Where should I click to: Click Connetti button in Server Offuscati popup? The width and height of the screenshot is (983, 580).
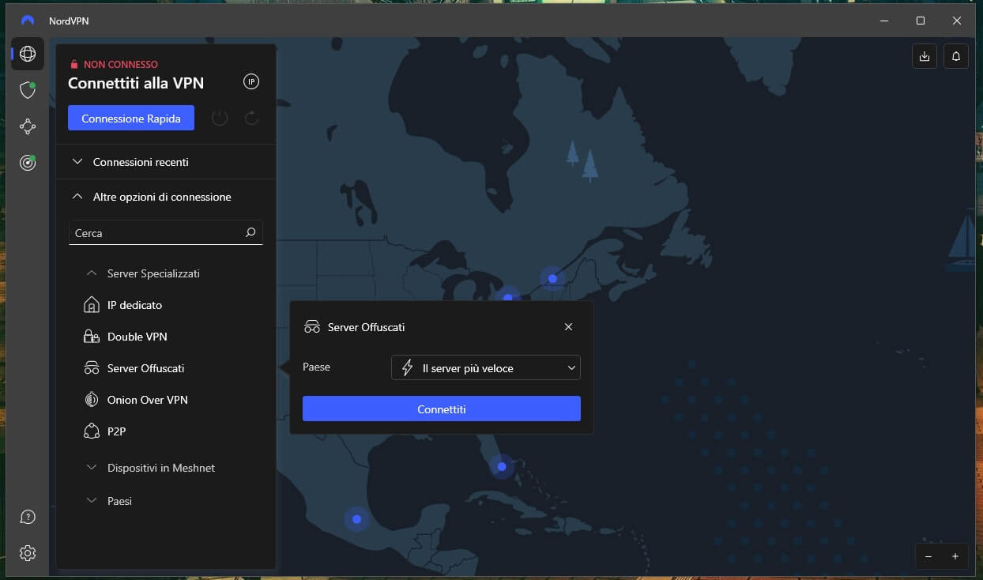pyautogui.click(x=442, y=409)
